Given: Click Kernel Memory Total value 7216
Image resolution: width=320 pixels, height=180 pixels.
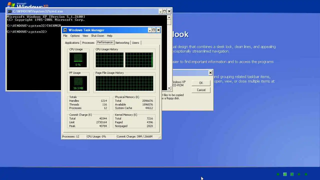Looking at the screenshot, I should pos(150,118).
